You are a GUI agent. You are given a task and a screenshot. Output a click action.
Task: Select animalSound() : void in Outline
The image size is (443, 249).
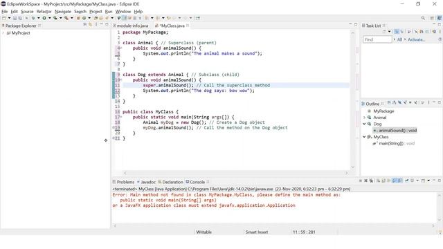point(395,131)
